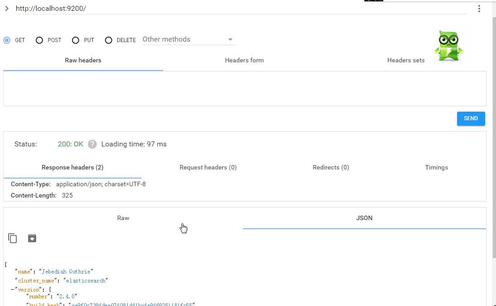The height and width of the screenshot is (306, 496).
Task: Click the blue SEND button
Action: pos(471,118)
